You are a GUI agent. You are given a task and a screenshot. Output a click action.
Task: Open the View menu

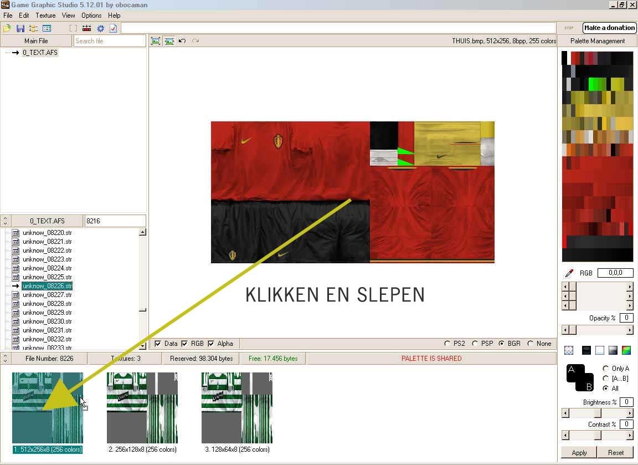coord(68,16)
